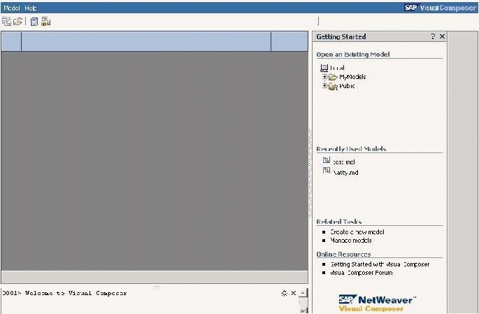This screenshot has height=314, width=479.
Task: Open recently used model Natty.mdl
Action: [x=345, y=172]
